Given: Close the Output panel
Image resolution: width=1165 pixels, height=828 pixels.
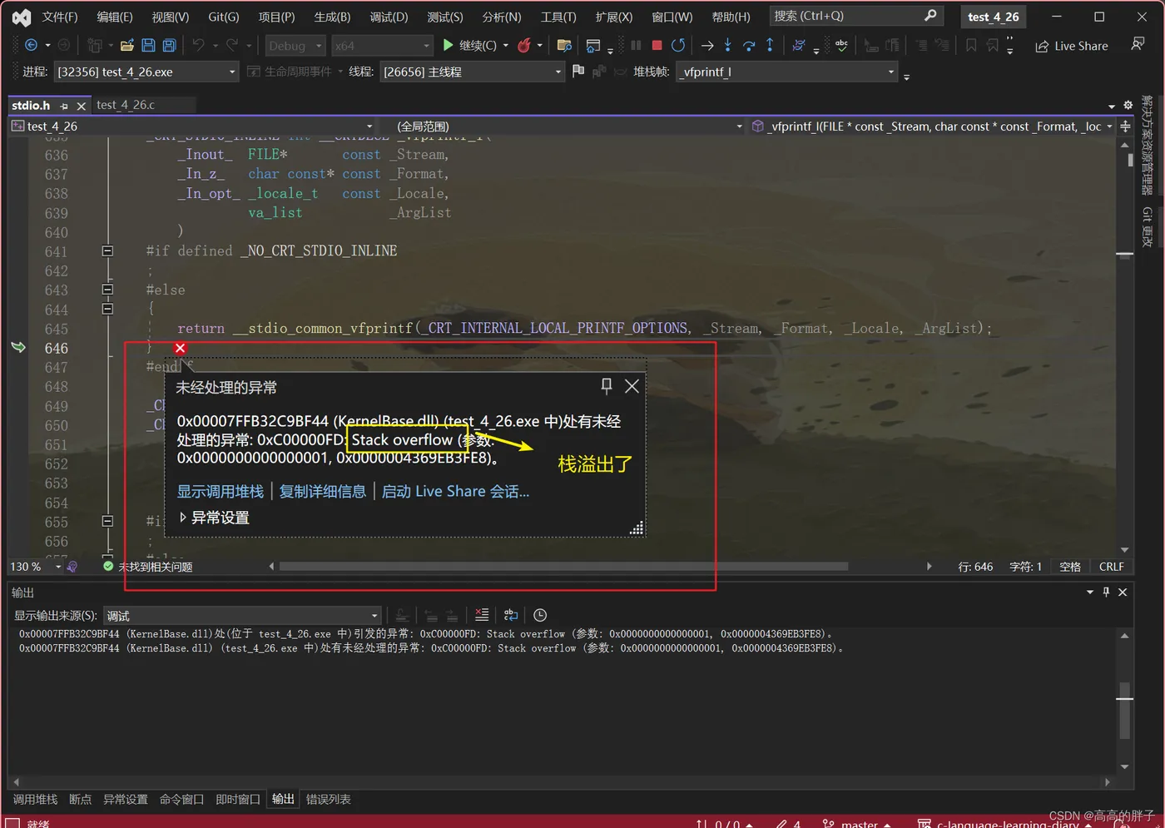Looking at the screenshot, I should click(1123, 592).
